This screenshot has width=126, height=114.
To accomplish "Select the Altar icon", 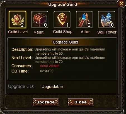I will pyautogui.click(x=84, y=20).
